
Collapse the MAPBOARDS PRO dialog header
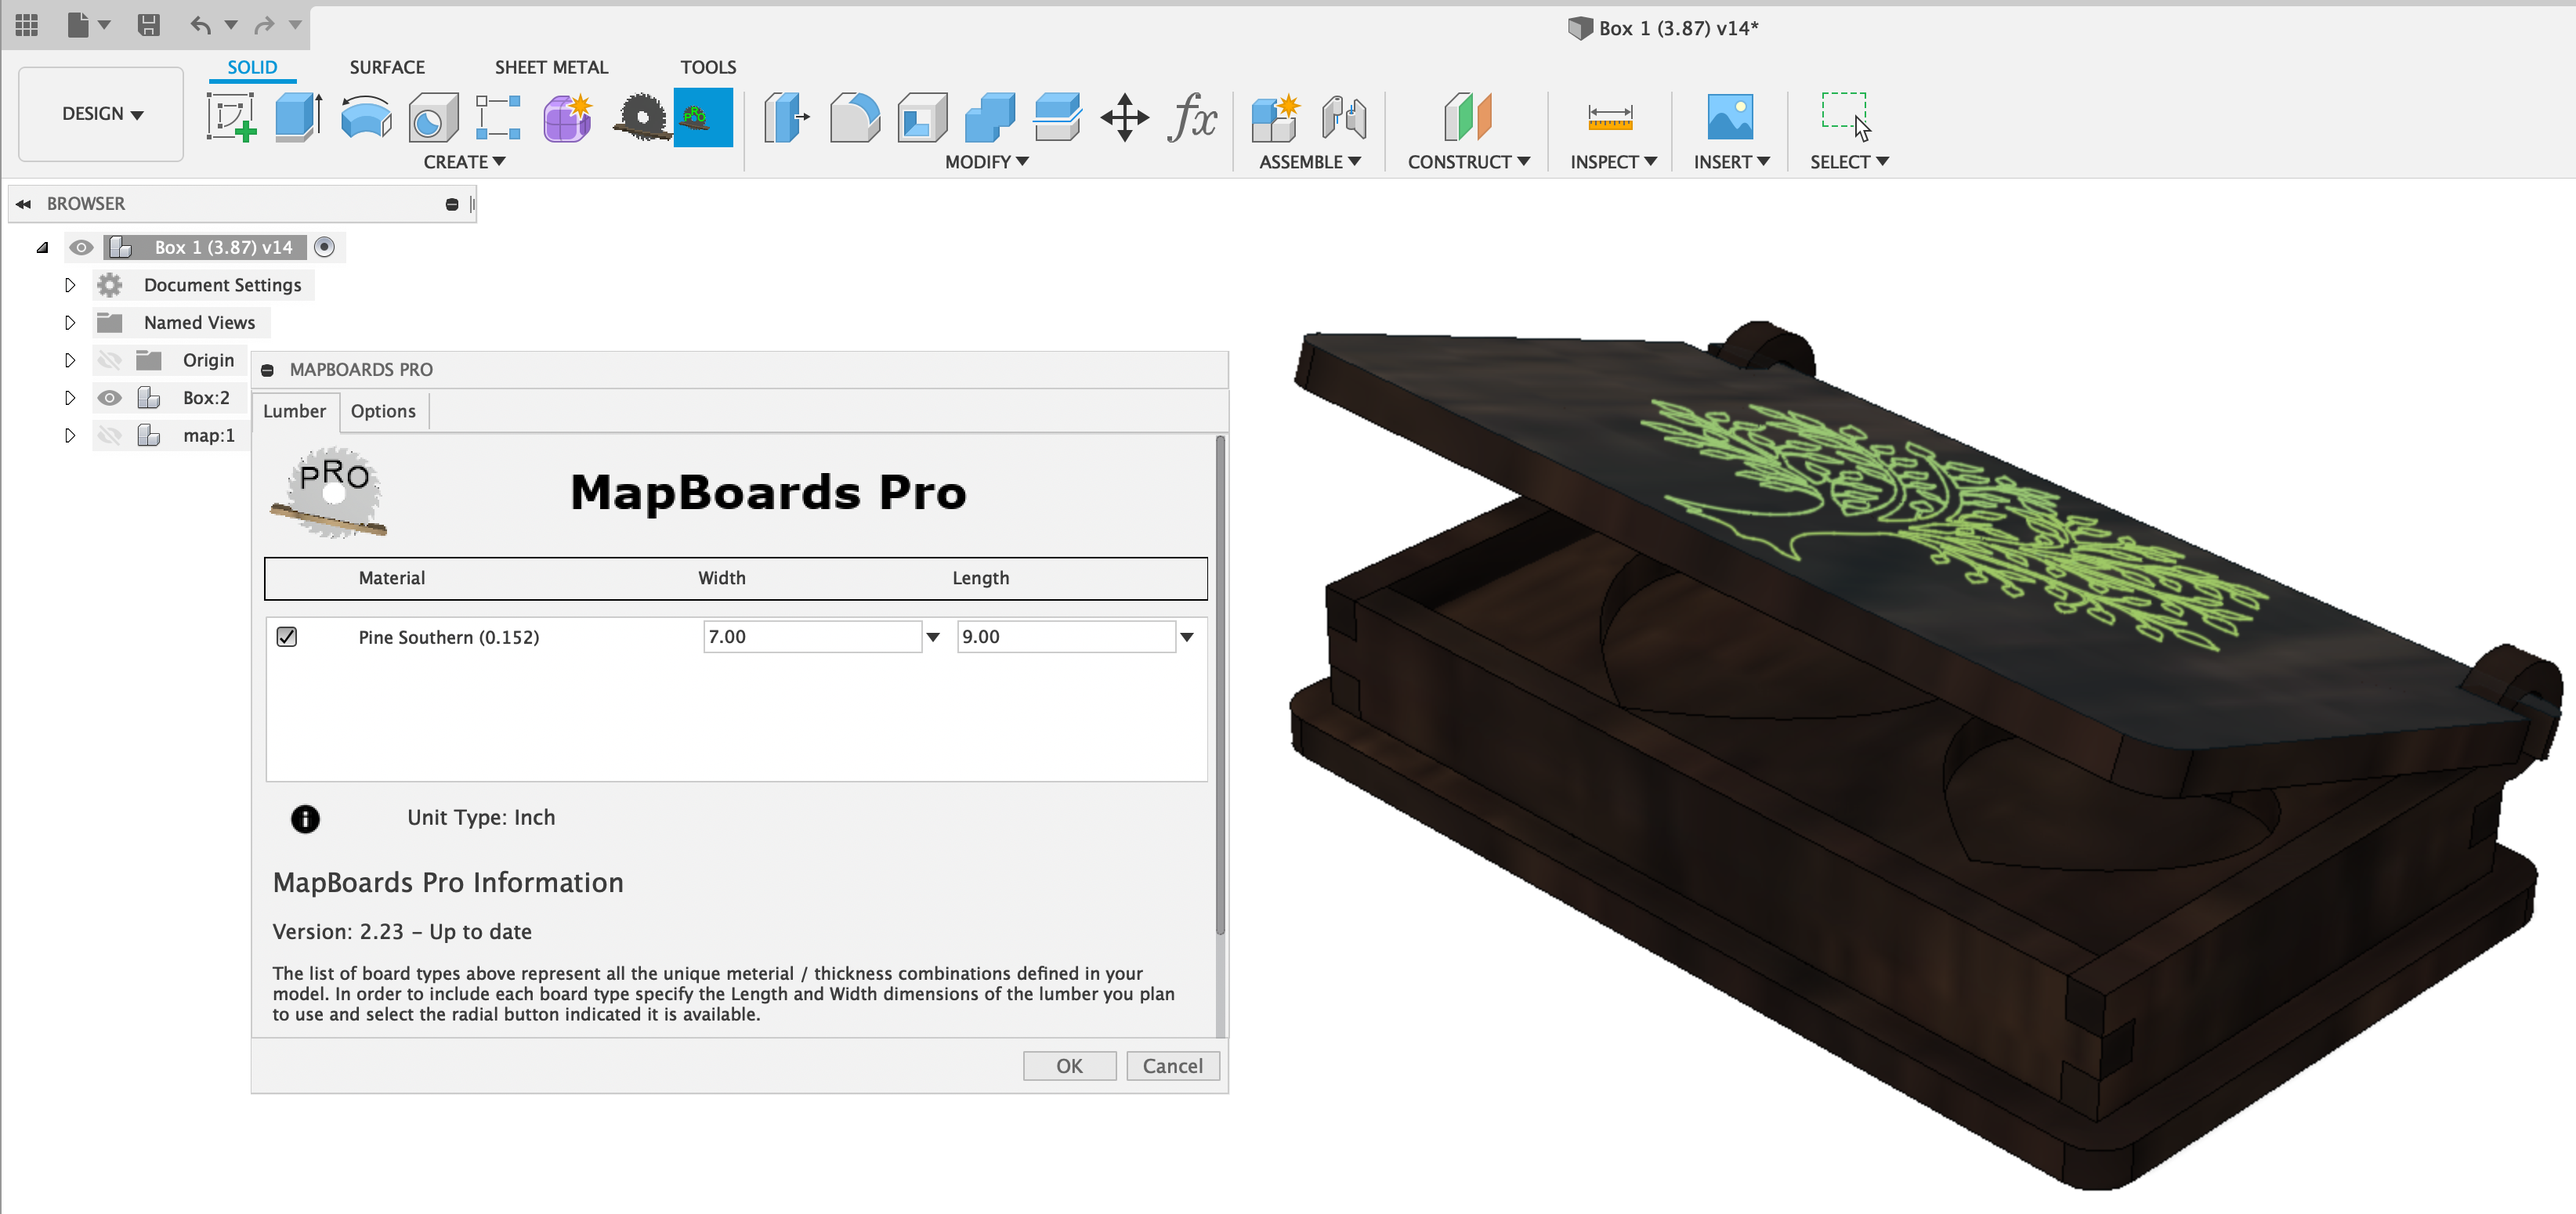(x=267, y=370)
